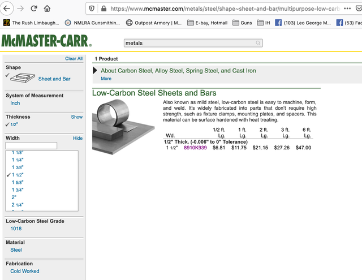Select 2" width option

14,197
